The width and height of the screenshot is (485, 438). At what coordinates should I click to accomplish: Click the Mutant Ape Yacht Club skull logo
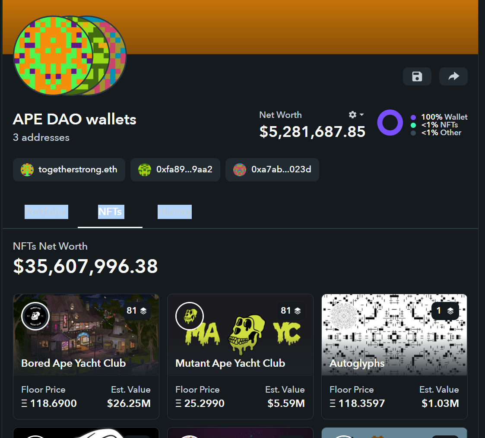point(190,316)
